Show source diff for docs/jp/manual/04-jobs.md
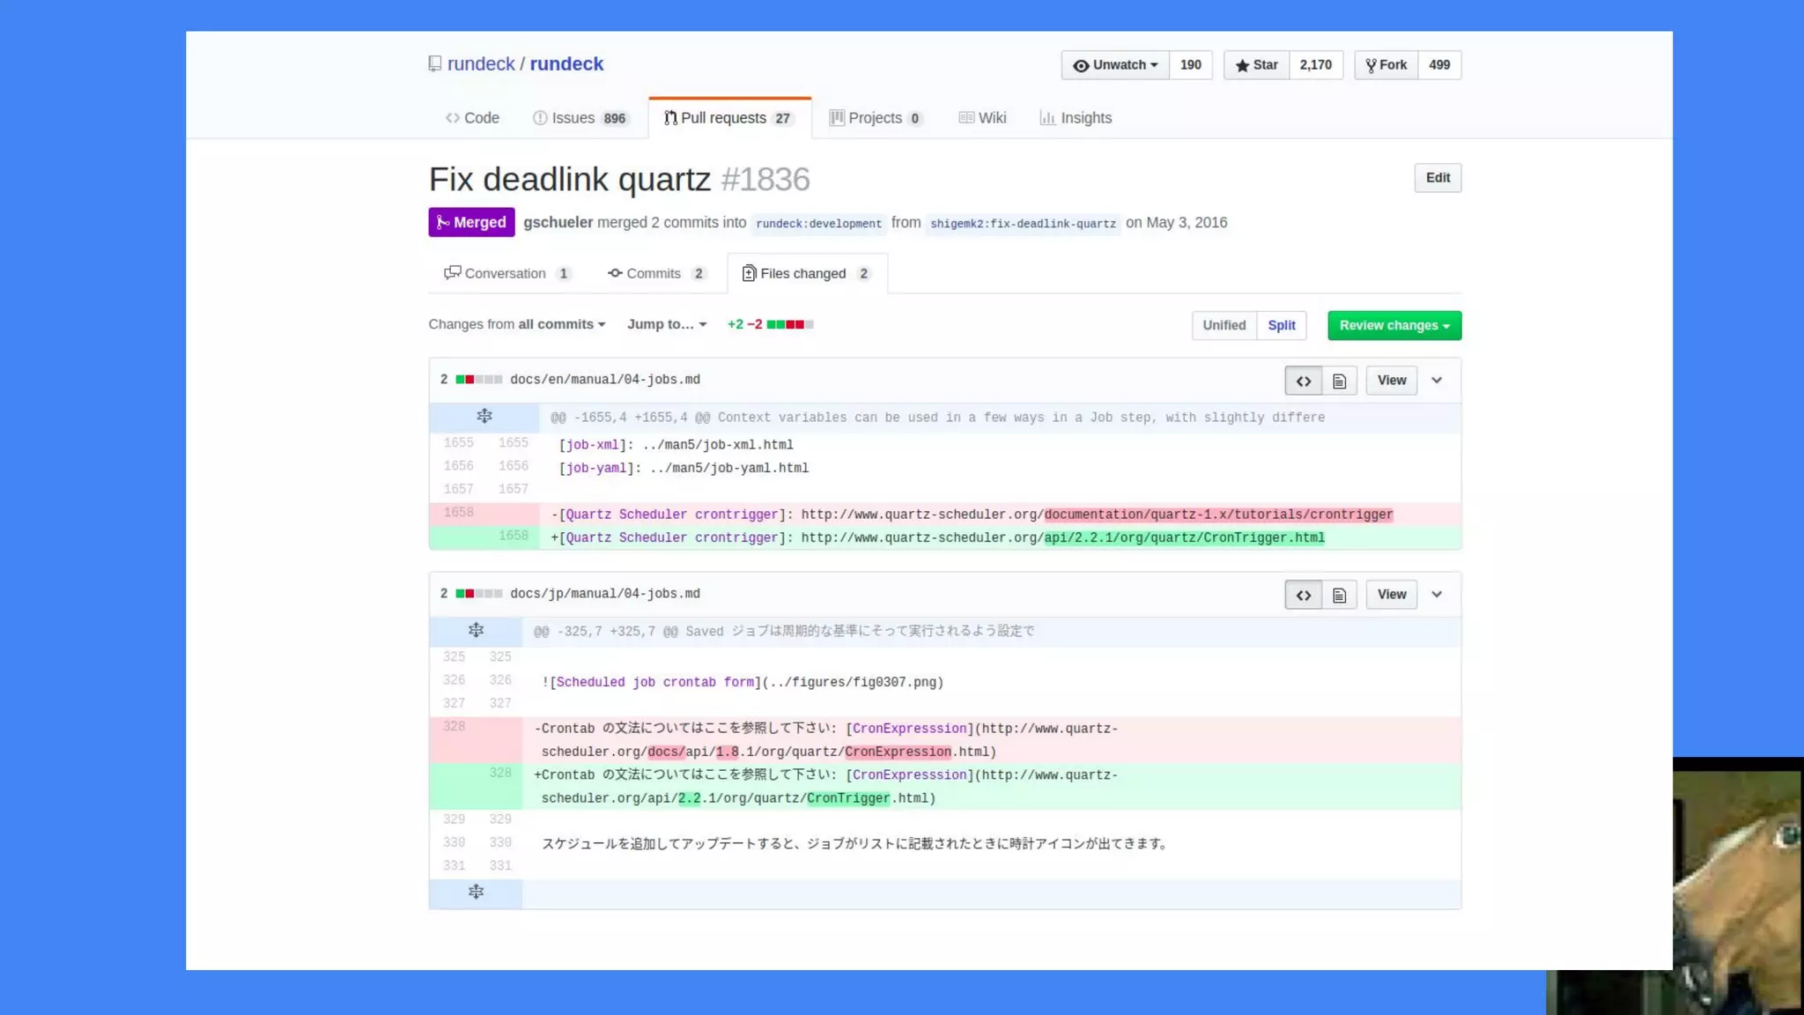This screenshot has width=1804, height=1015. [1303, 596]
